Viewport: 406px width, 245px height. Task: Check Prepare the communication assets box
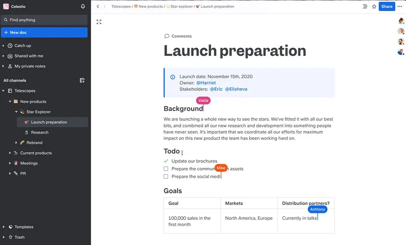pyautogui.click(x=166, y=169)
